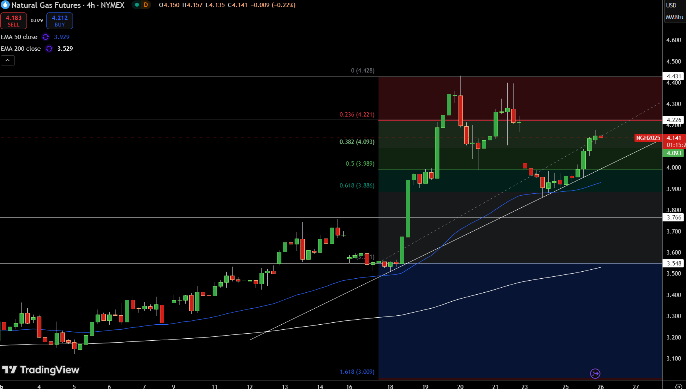686x389 pixels.
Task: Click the L4.135 low value
Action: [x=215, y=5]
